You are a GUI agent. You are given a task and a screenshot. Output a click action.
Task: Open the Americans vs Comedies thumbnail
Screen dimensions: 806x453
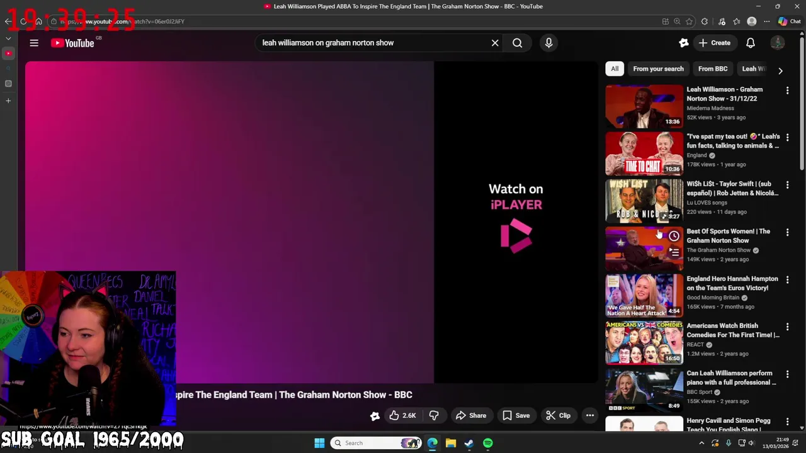click(x=644, y=342)
